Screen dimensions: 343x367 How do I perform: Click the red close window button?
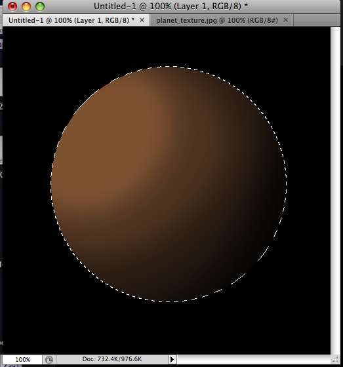point(12,7)
